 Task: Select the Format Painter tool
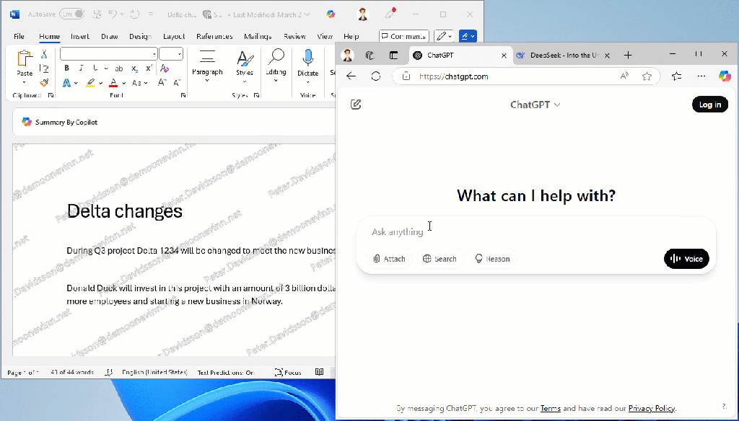[44, 83]
